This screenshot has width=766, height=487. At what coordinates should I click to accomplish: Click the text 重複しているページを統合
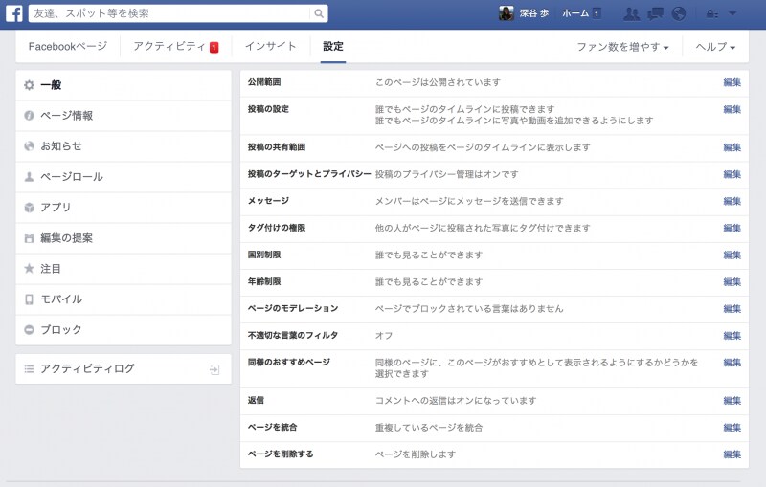tap(428, 428)
